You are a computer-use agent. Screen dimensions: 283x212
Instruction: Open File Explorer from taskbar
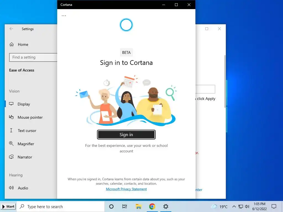click(x=138, y=206)
